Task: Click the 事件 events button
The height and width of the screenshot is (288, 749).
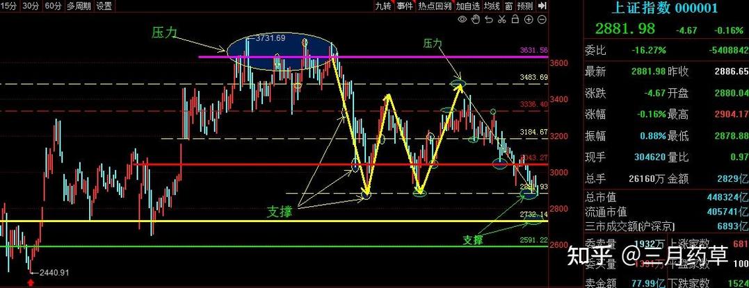Action: click(405, 6)
